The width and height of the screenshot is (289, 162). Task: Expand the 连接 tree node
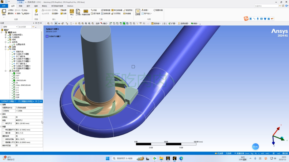tap(6, 47)
